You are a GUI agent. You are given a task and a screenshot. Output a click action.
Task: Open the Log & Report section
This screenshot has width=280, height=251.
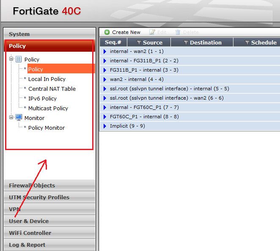[49, 245]
